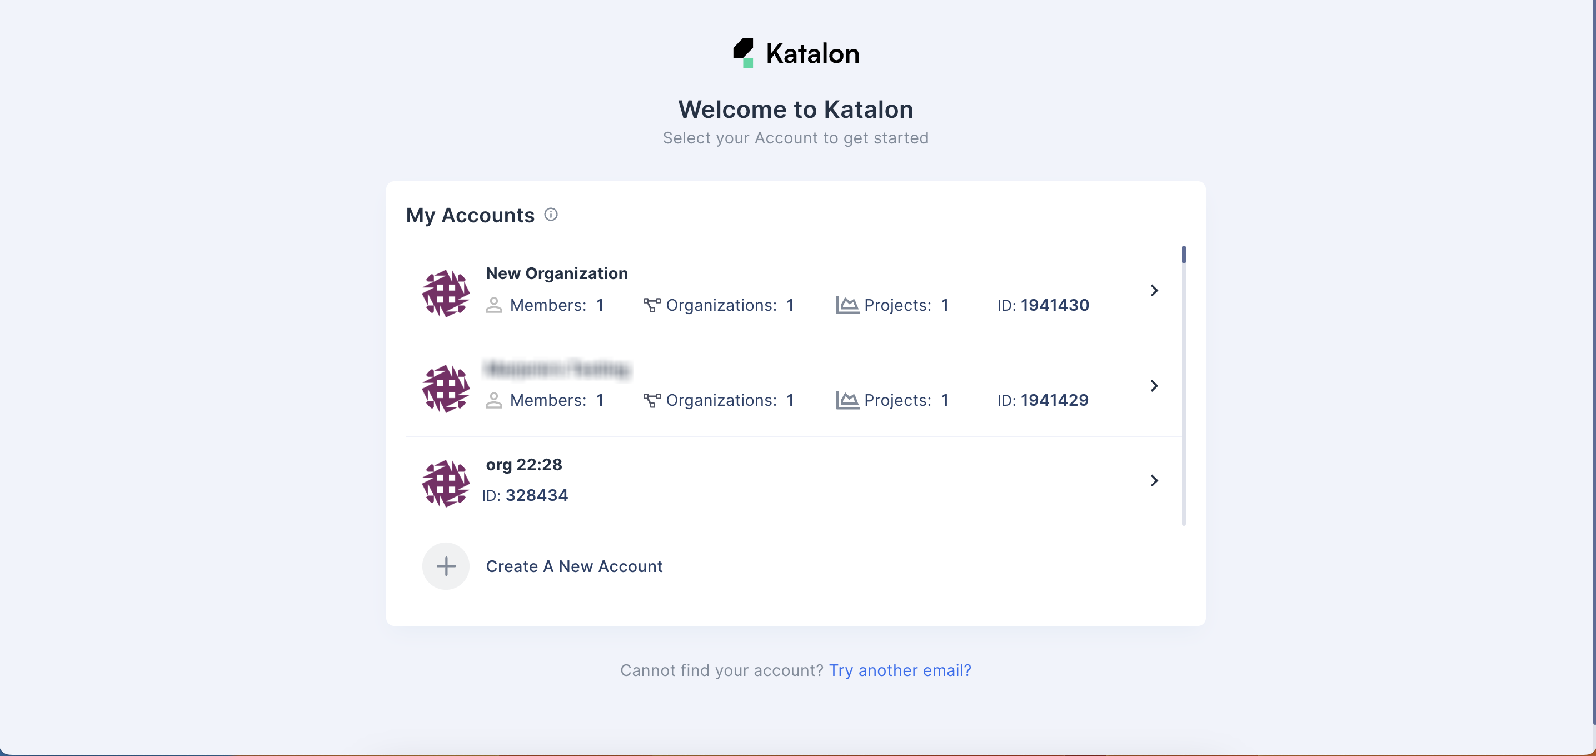Click the plus icon for creating an account
Image resolution: width=1596 pixels, height=756 pixels.
(x=446, y=566)
